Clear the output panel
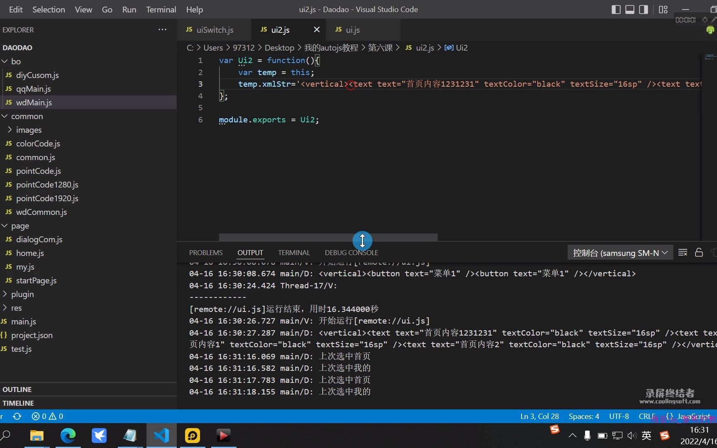 click(683, 253)
